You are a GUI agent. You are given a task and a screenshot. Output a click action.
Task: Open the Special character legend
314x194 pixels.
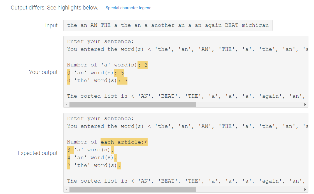(128, 8)
